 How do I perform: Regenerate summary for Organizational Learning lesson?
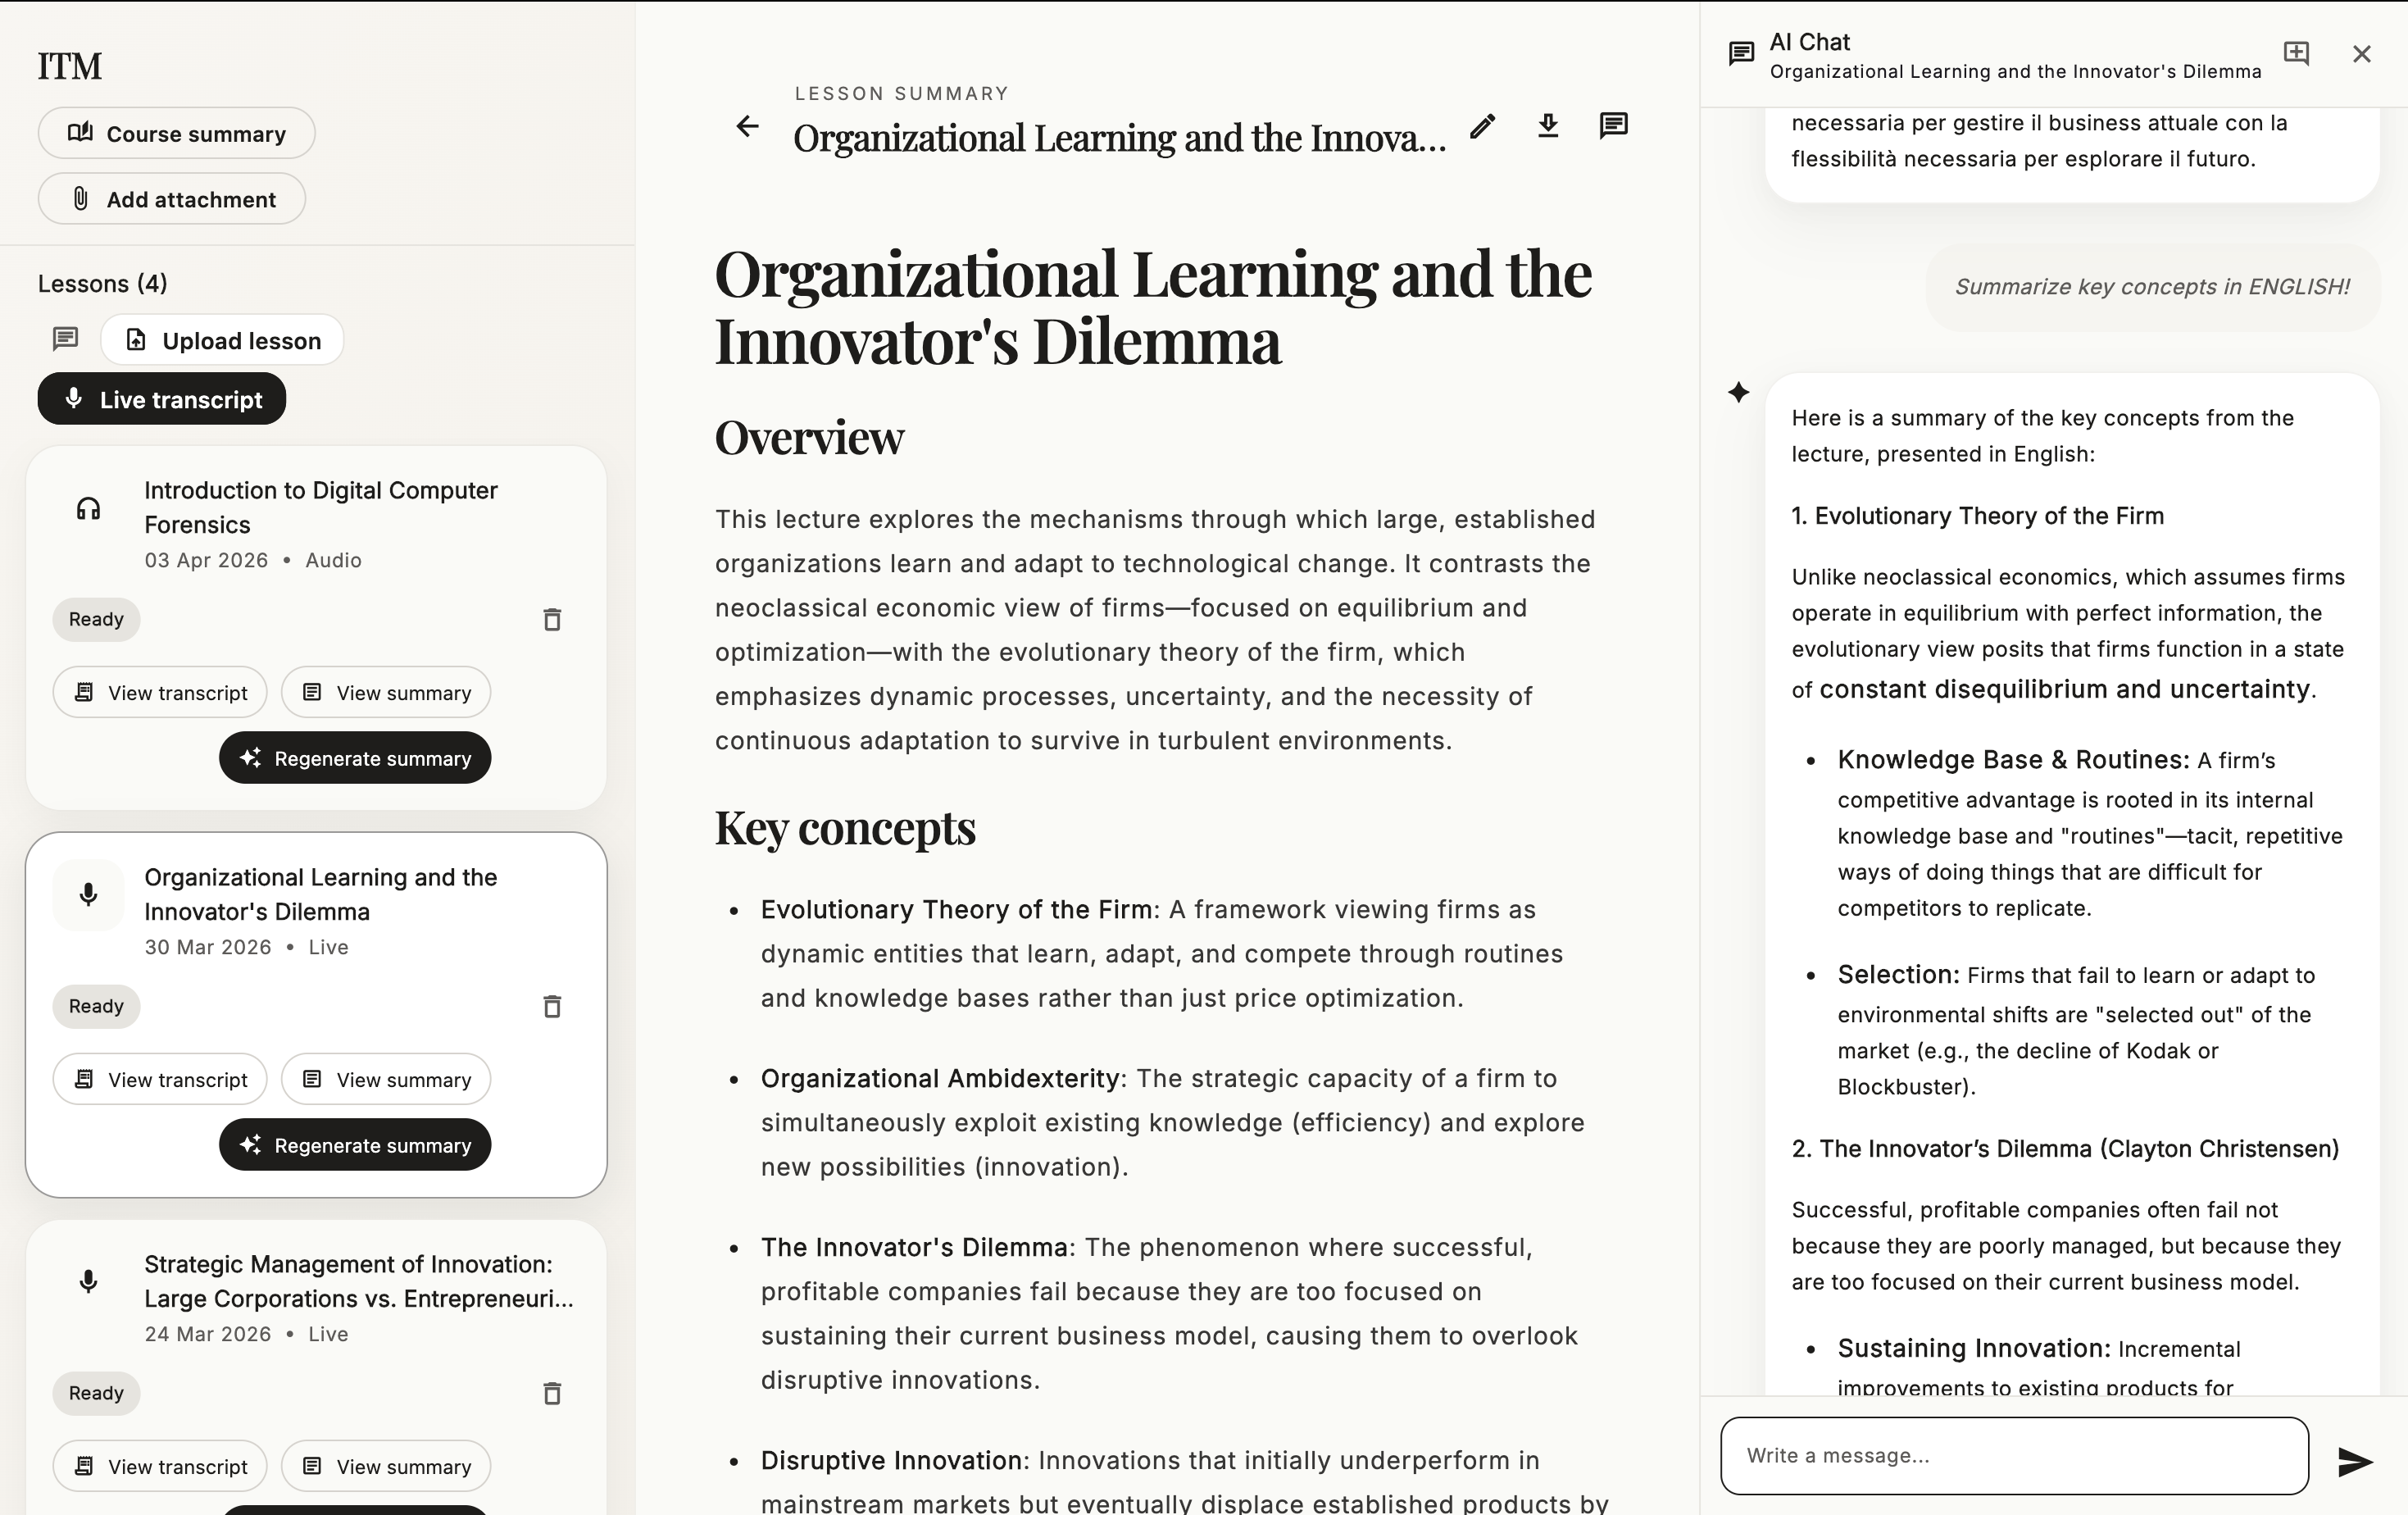point(355,1145)
